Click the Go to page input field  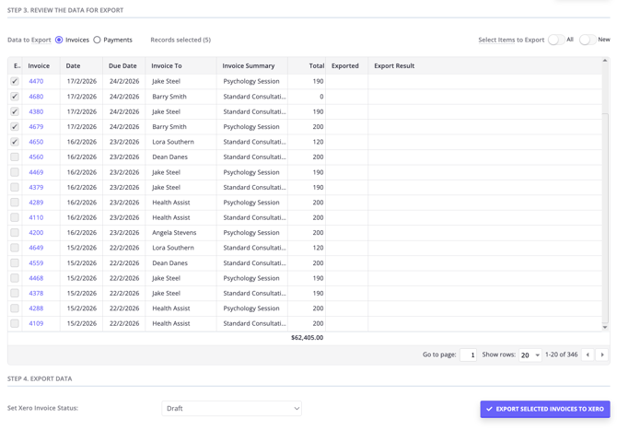coord(468,354)
